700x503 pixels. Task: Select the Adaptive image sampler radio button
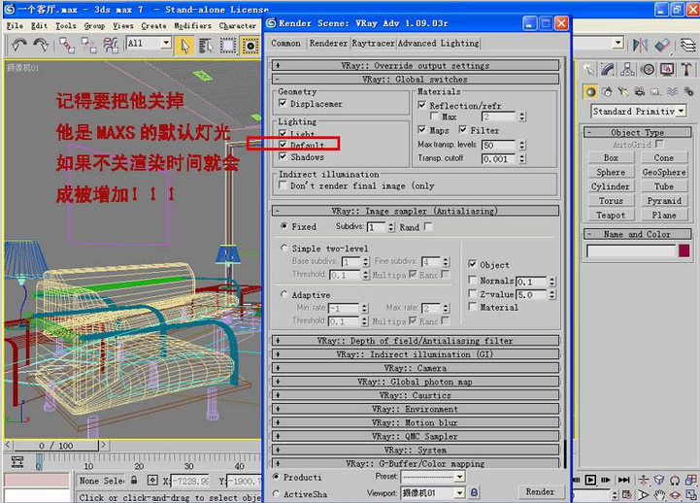click(283, 294)
